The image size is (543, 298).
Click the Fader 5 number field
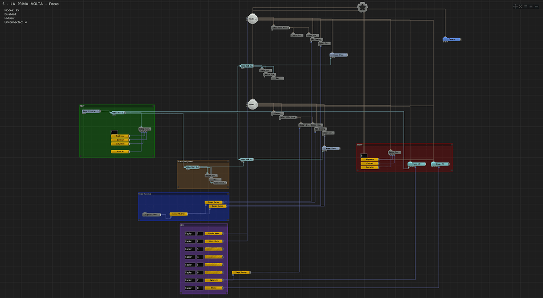199,265
